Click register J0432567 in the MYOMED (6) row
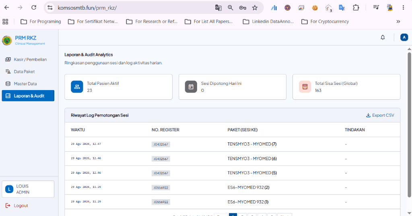 point(161,159)
